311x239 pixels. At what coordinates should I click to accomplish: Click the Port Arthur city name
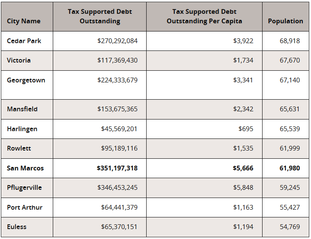click(25, 208)
